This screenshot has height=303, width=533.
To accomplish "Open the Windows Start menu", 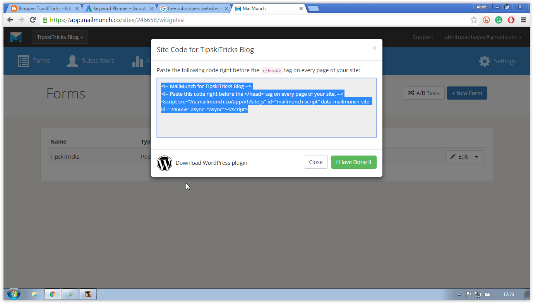I will point(14,294).
